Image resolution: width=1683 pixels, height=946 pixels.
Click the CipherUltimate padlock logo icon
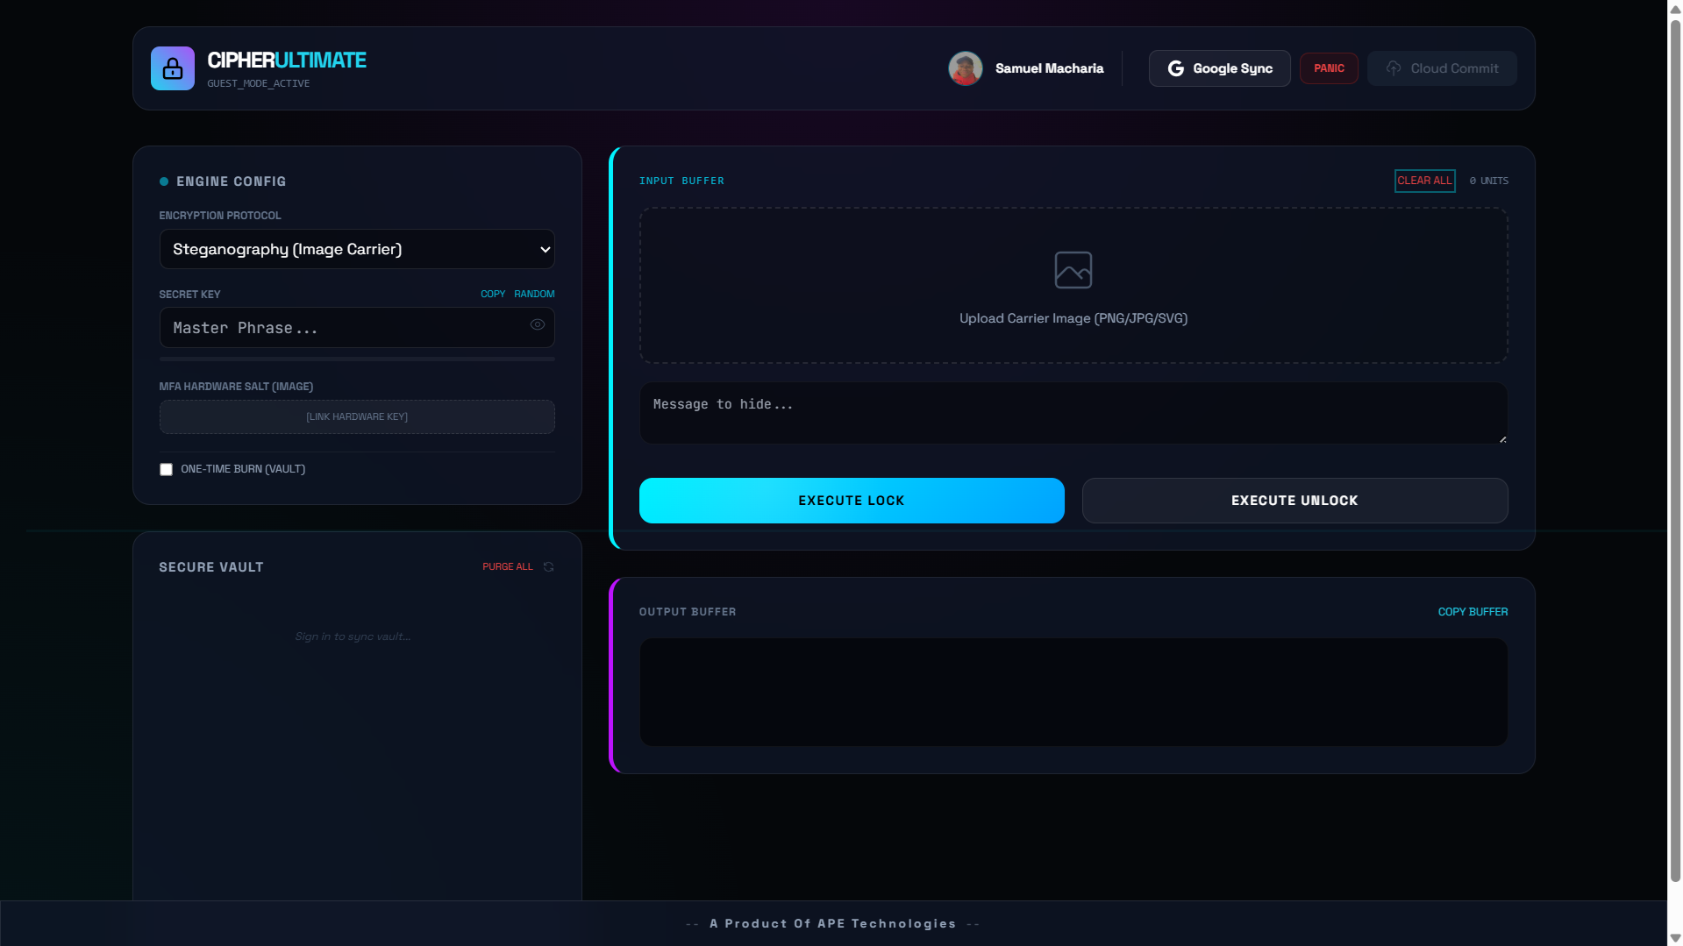172,68
